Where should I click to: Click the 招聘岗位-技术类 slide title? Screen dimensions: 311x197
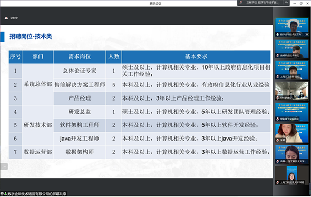click(31, 36)
